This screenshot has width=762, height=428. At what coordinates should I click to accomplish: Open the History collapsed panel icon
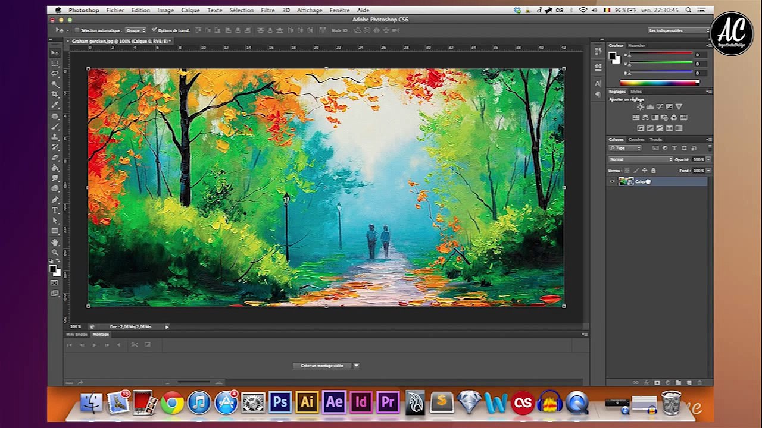point(598,52)
